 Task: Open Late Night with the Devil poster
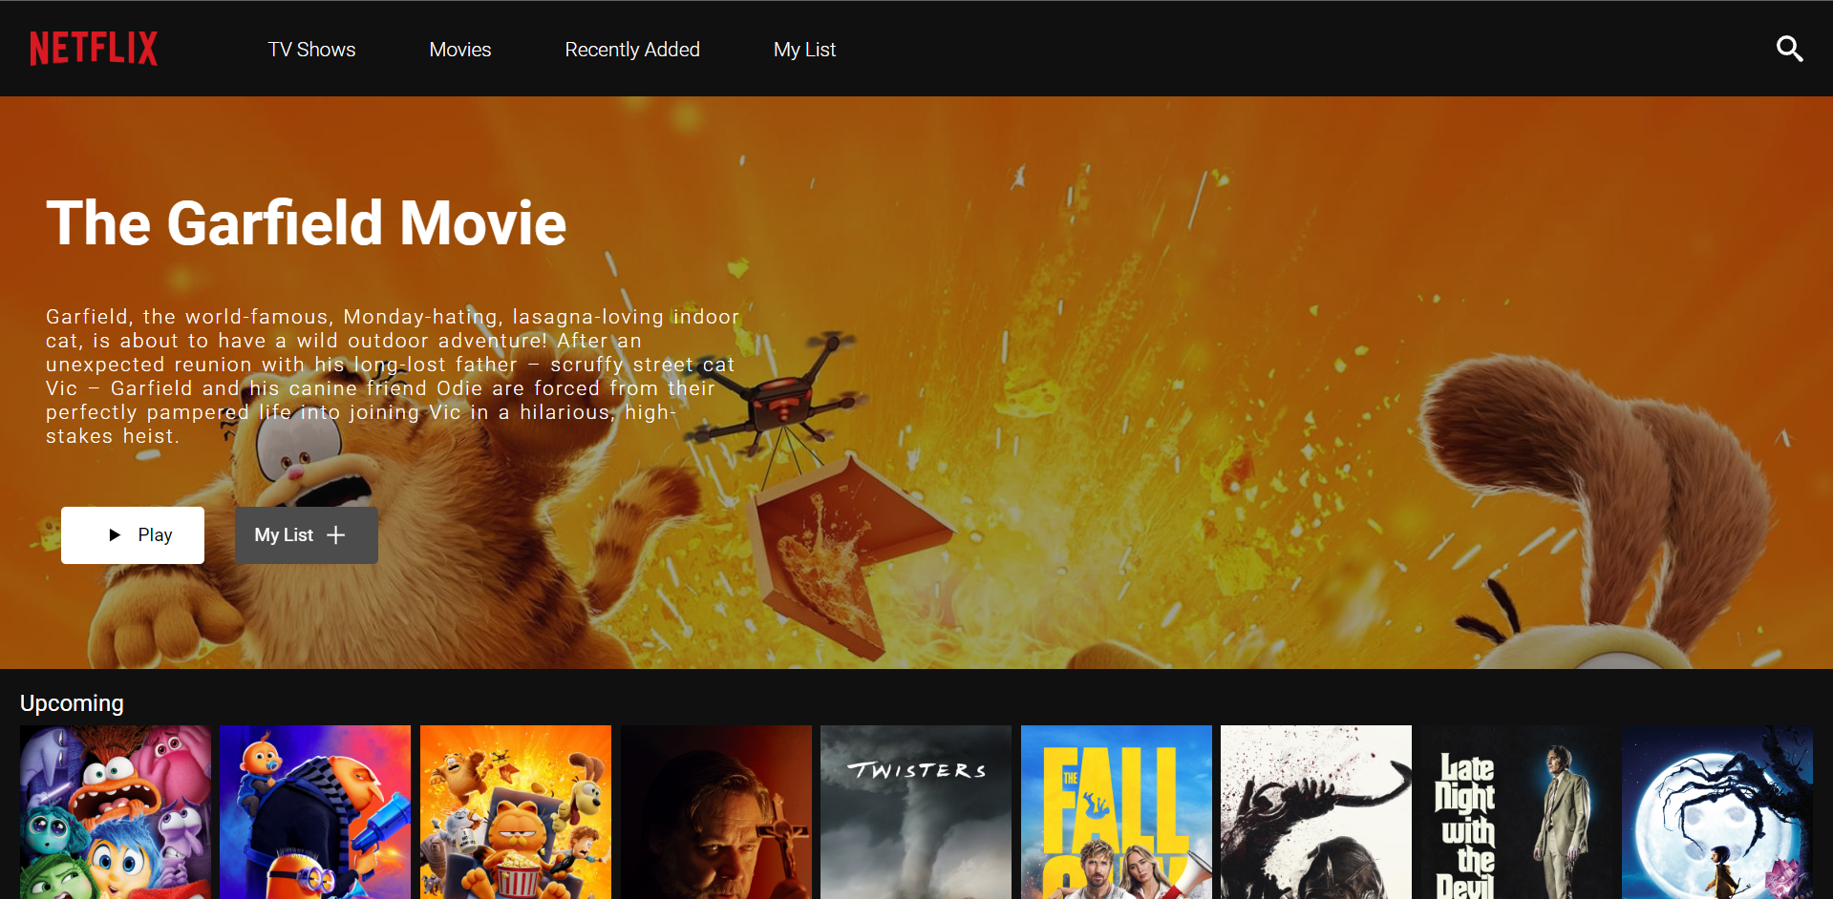click(x=1517, y=812)
